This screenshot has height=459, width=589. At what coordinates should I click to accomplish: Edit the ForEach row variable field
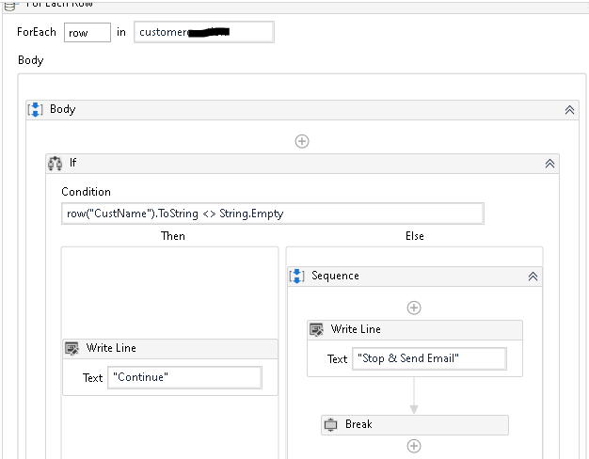(x=87, y=32)
